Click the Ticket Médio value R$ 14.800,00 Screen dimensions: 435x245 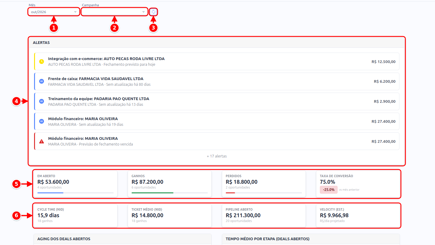147,215
